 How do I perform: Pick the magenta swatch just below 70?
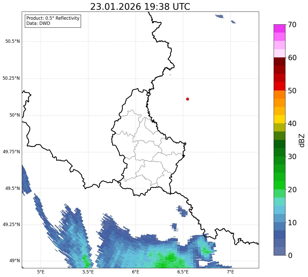280,28
